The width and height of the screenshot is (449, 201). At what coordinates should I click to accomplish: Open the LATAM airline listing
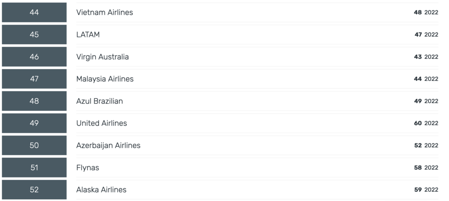88,35
